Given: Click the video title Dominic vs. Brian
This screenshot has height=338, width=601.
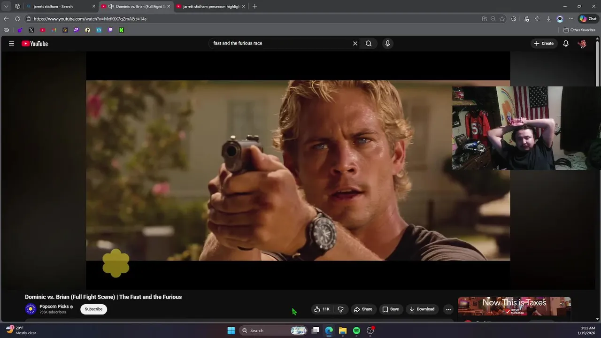Looking at the screenshot, I should point(103,297).
